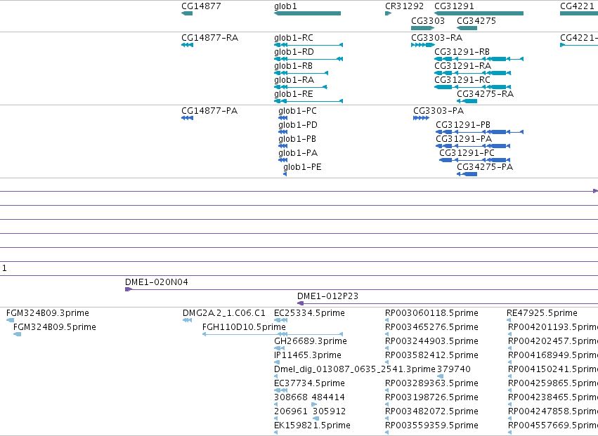Click the DMG2A.2_1.C06.C1 label
This screenshot has height=436, width=598.
[x=224, y=313]
